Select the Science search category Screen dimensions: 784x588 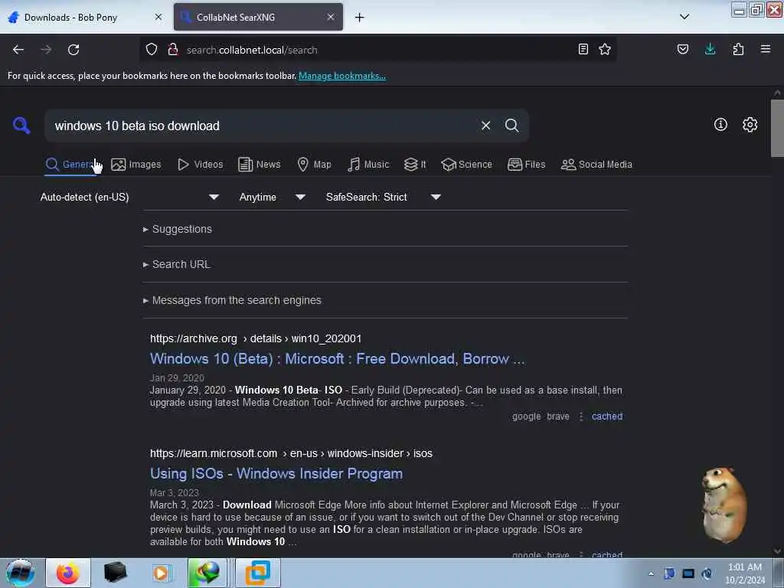click(466, 165)
